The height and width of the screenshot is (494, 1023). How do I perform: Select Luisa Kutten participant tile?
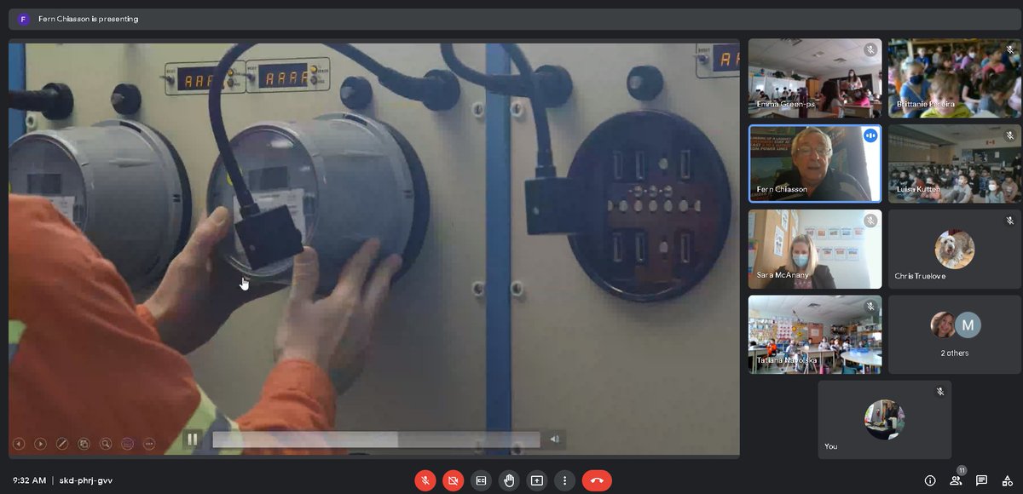click(x=954, y=164)
